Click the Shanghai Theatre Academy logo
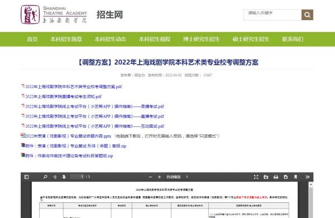This screenshot has width=335, height=218. point(54,14)
